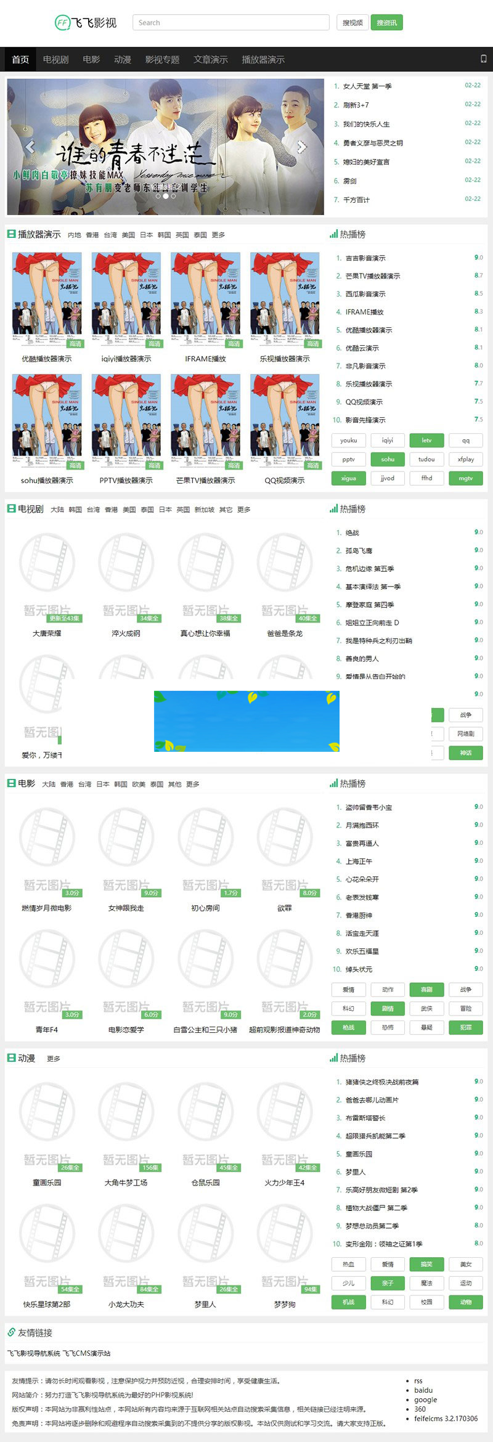
Task: Select the letv player tag
Action: [x=426, y=441]
